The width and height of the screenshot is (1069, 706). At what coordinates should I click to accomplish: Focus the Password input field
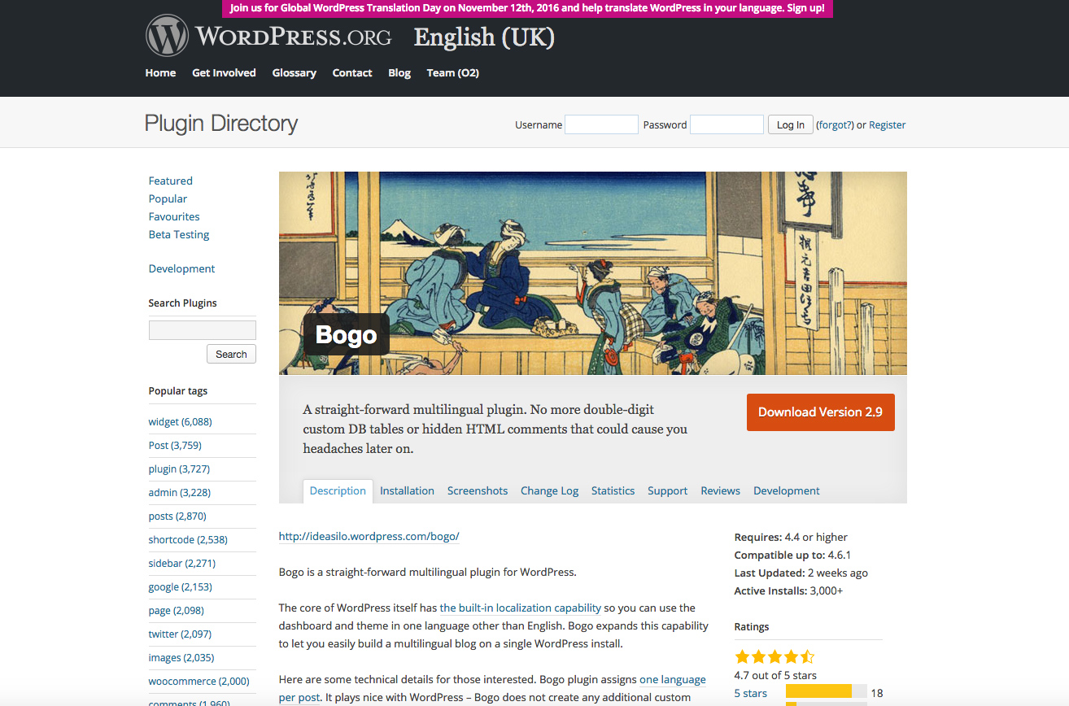[x=726, y=124]
